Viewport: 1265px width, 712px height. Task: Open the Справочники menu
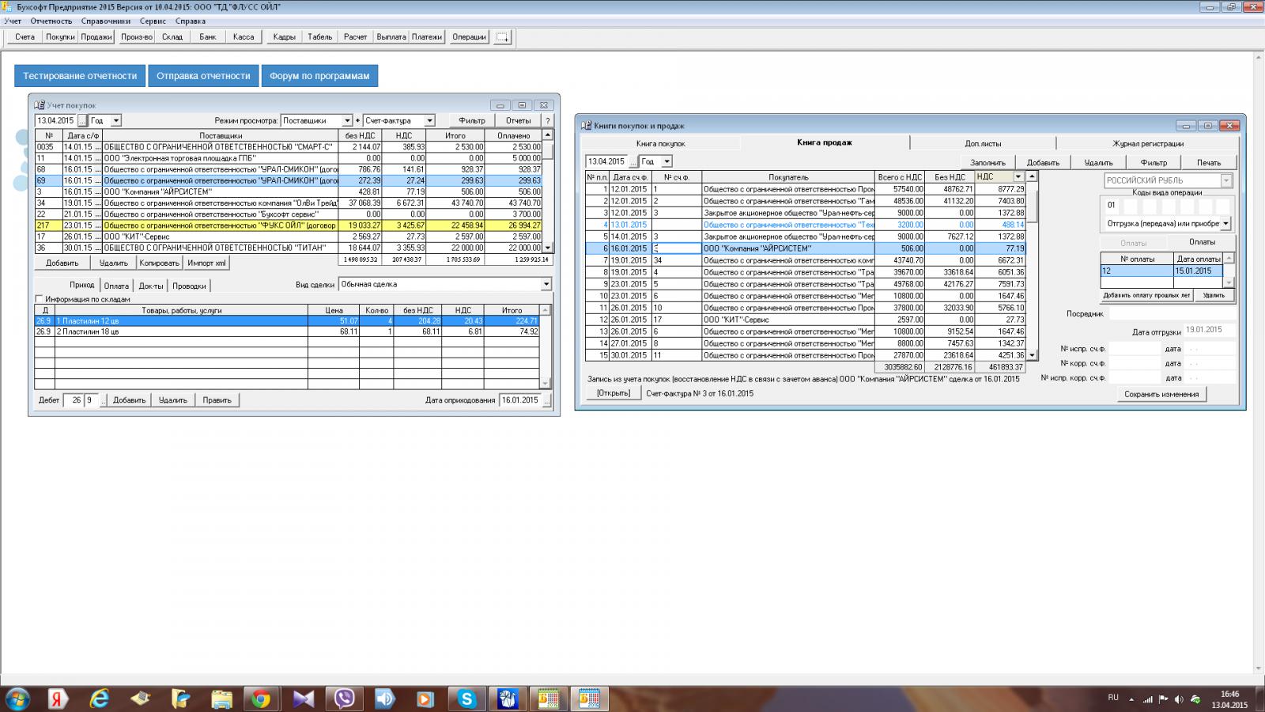point(106,21)
